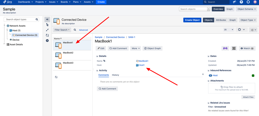Open the 25 per page dropdown
Viewport: 259px width, 116px height.
[229, 30]
